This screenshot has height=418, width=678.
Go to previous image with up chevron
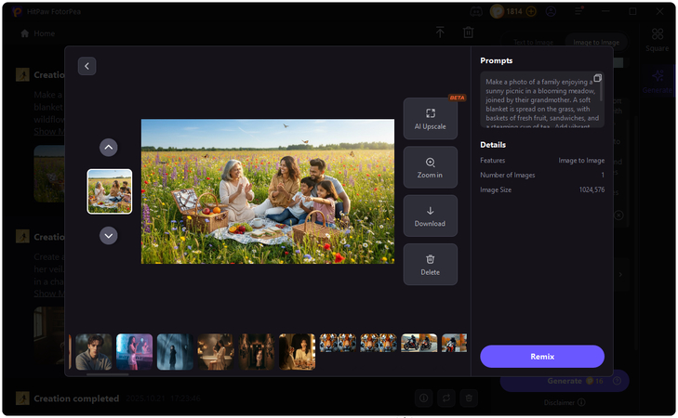109,148
